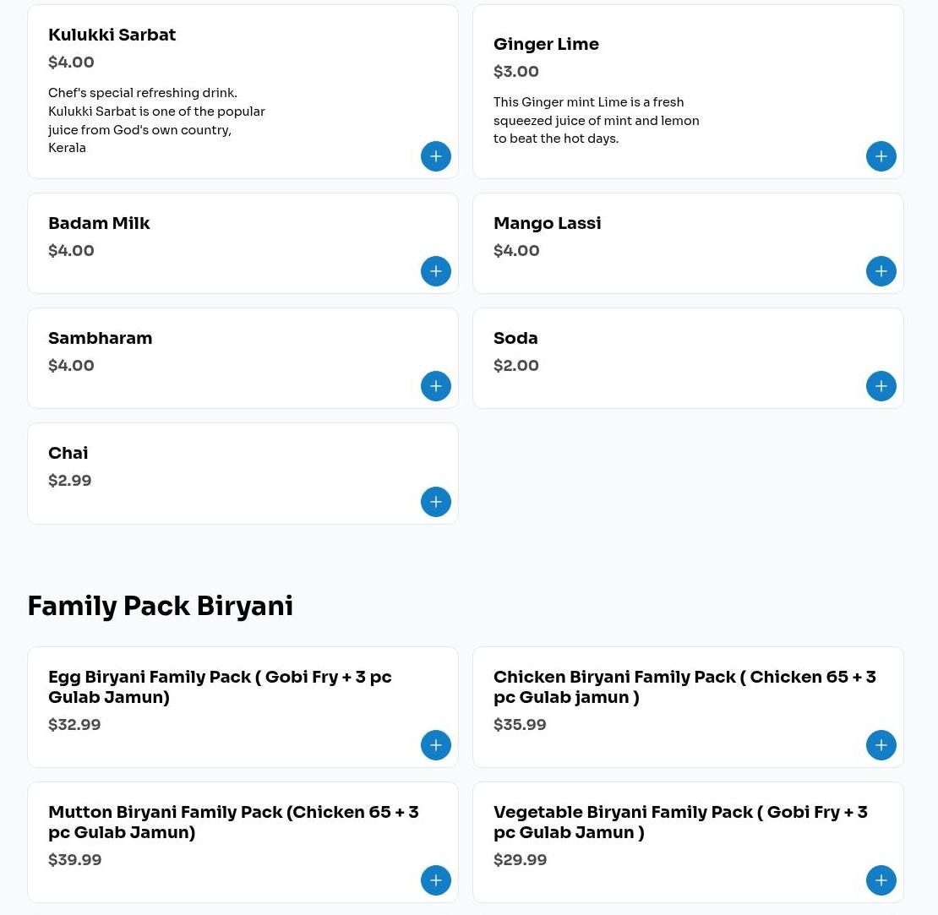
Task: Add Soda to the cart
Action: click(881, 386)
